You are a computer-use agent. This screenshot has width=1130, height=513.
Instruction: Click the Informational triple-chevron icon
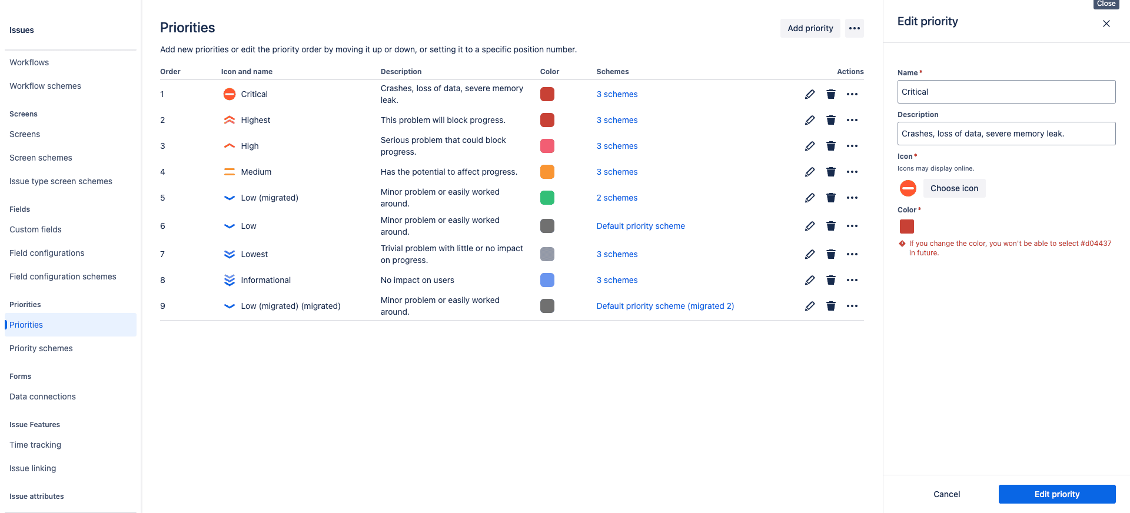point(230,280)
